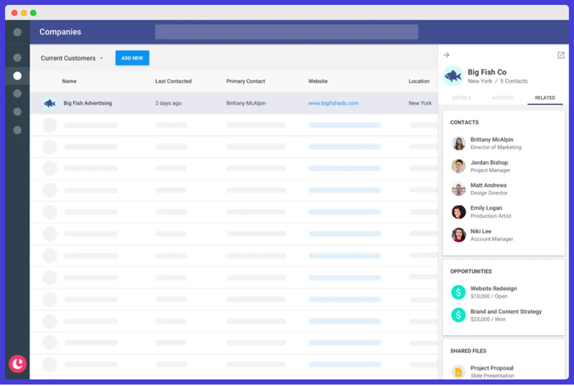Open the www.bigfishads.com website link

pyautogui.click(x=333, y=103)
